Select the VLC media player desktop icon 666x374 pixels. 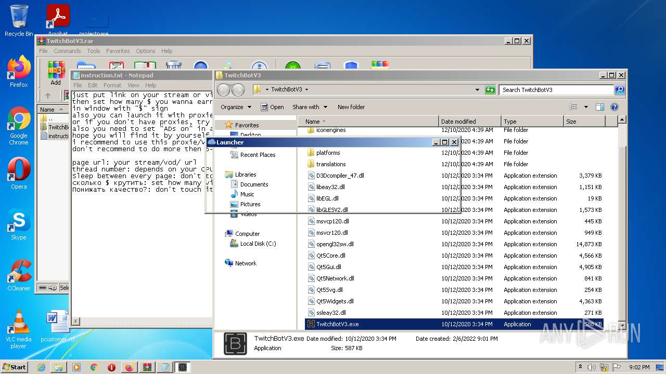click(19, 329)
